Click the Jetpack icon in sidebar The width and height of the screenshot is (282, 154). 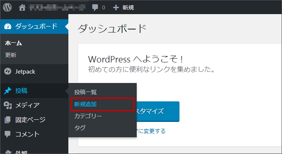tap(8, 71)
